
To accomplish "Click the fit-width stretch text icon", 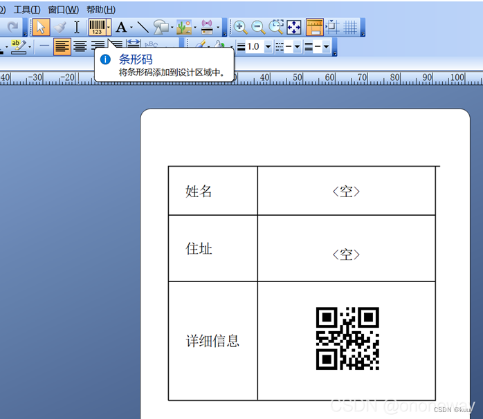I will pos(134,44).
